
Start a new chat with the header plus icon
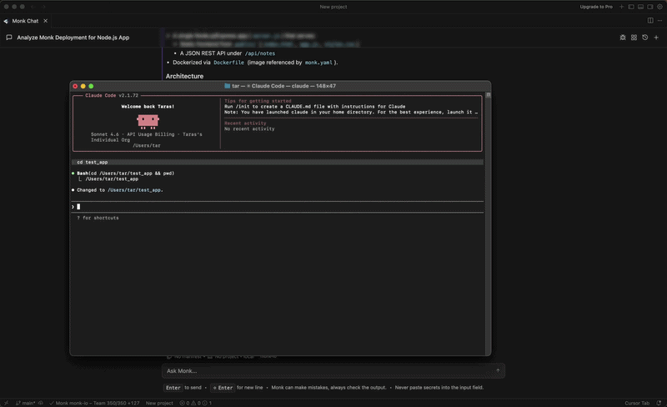[656, 38]
